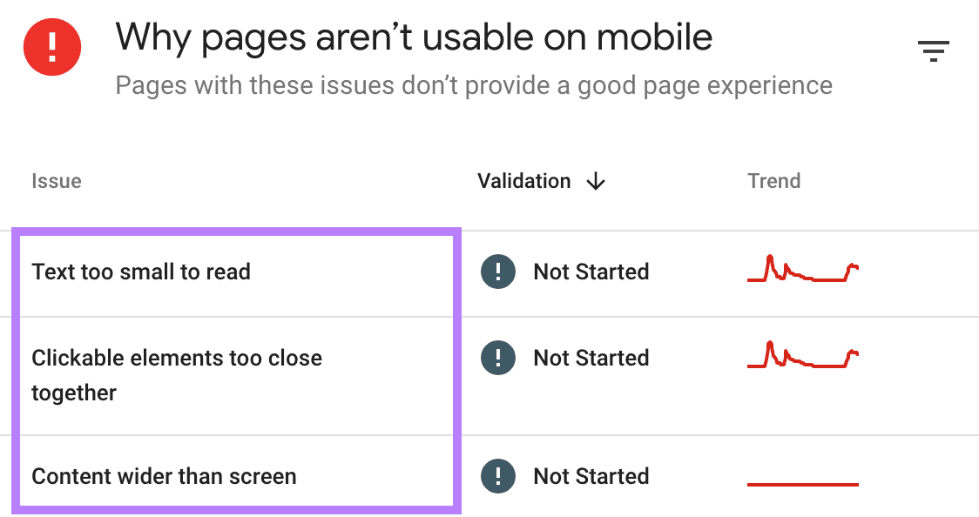979x517 pixels.
Task: Click 'Not Started' beside 'Content wider than screen'
Action: pos(591,476)
